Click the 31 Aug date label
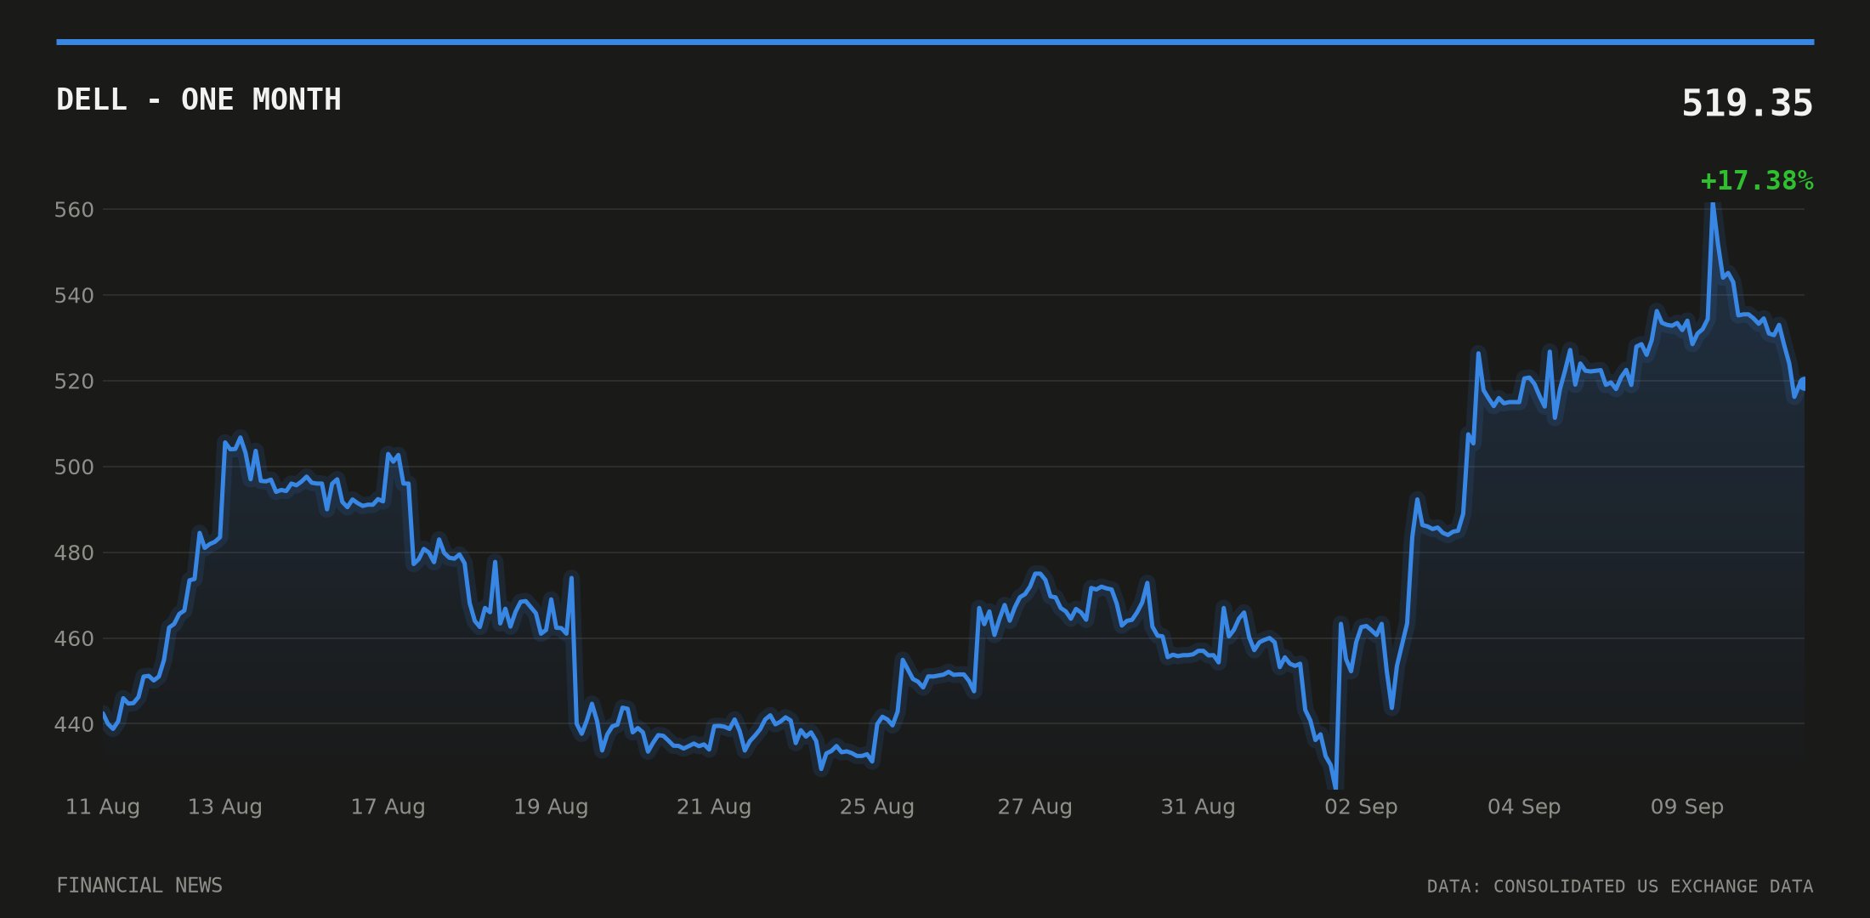1870x918 pixels. pos(1198,807)
